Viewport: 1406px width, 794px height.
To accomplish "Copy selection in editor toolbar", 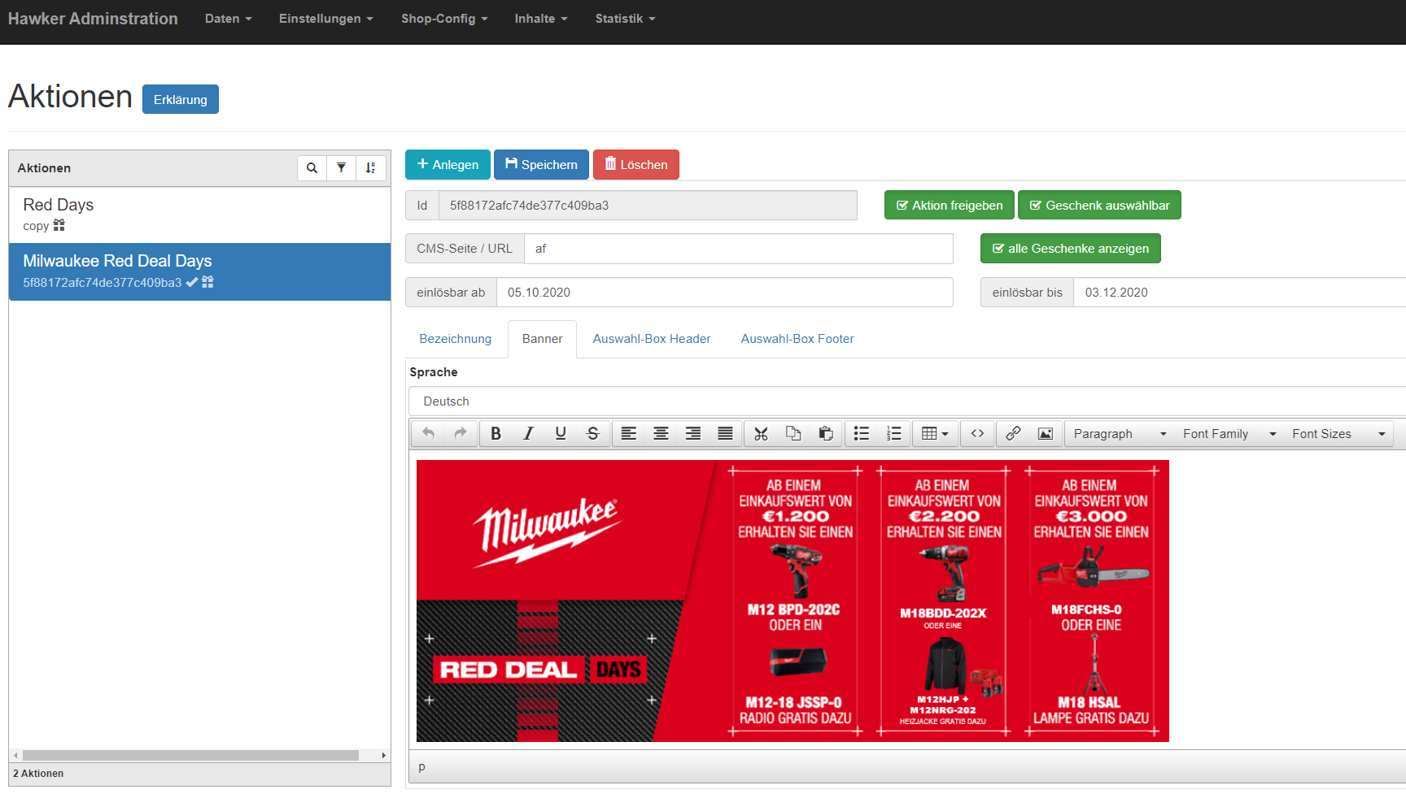I will [x=793, y=434].
